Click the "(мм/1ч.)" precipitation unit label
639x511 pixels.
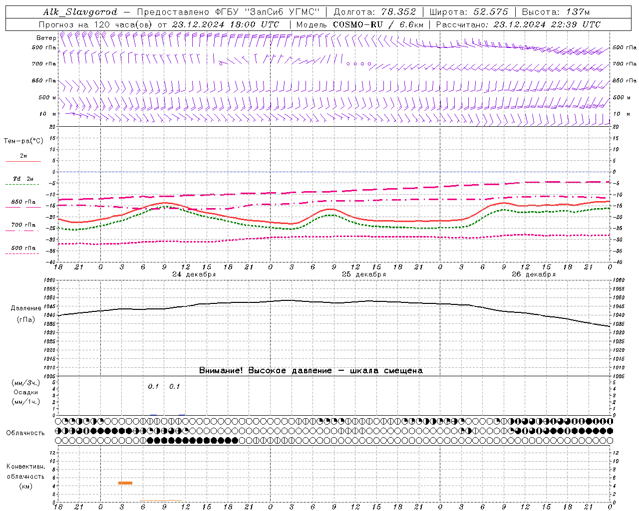(x=26, y=402)
